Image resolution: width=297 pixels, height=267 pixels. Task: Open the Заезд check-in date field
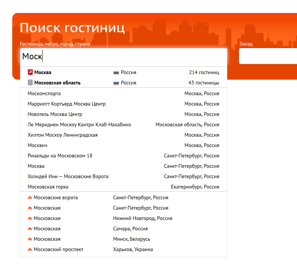(x=267, y=56)
